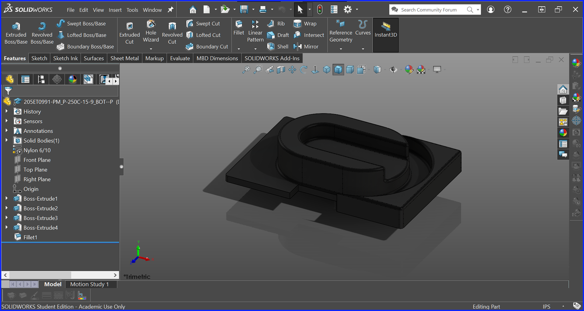Image resolution: width=584 pixels, height=311 pixels.
Task: Toggle the pin on the menu bar
Action: pos(171,10)
